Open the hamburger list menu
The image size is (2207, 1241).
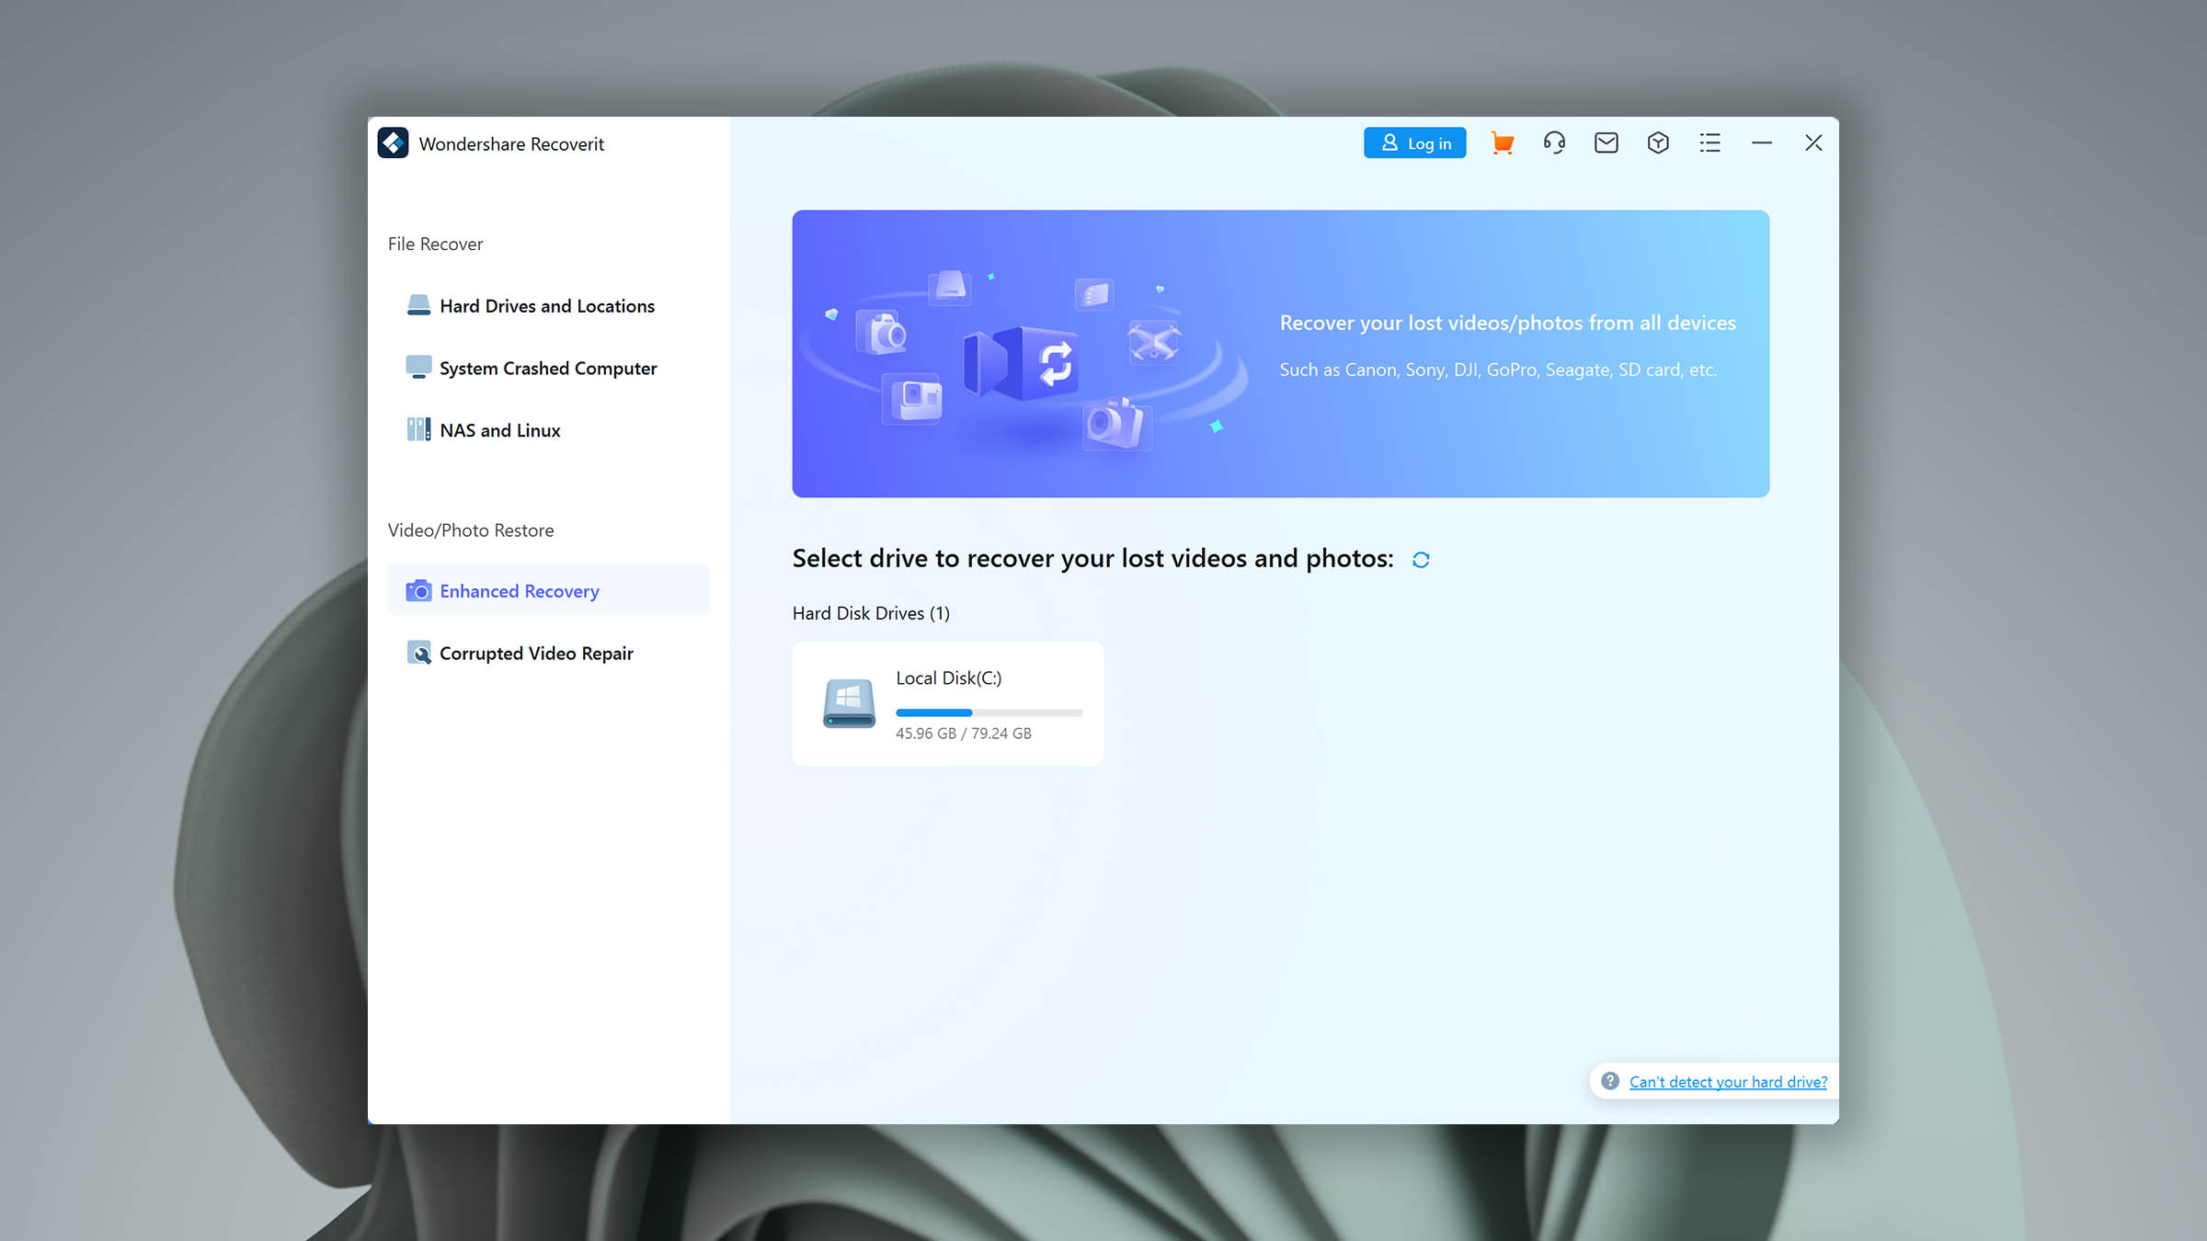coord(1710,142)
